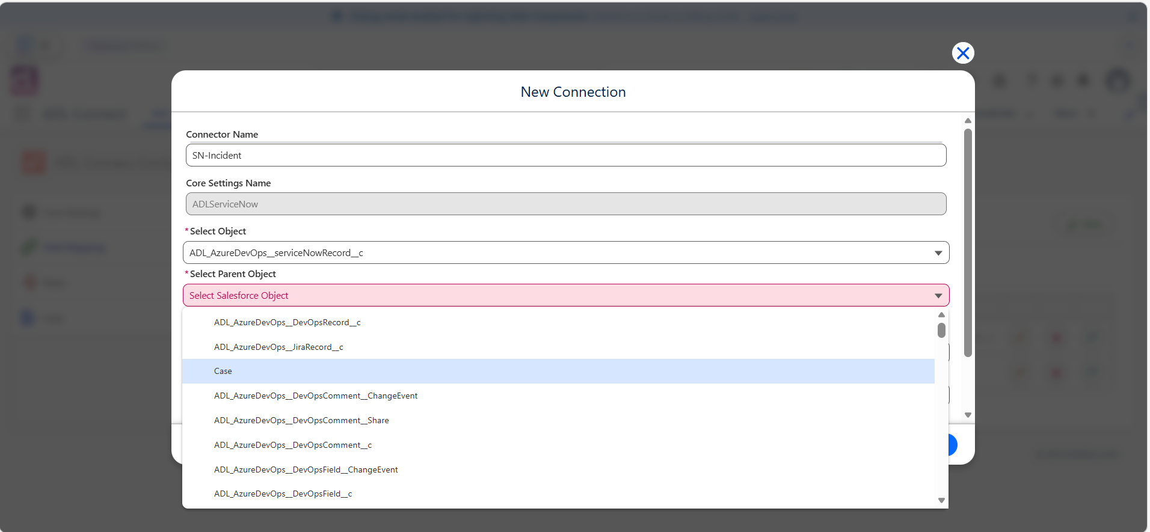The height and width of the screenshot is (532, 1150).
Task: Click the dropdown list scroll up arrow
Action: tap(941, 315)
